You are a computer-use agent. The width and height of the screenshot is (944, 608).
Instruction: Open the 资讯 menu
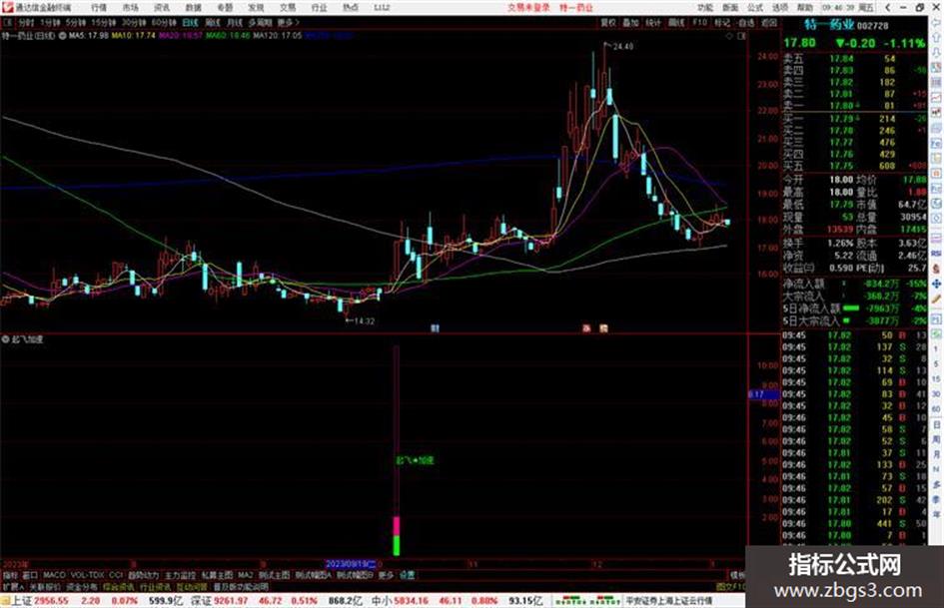[162, 8]
